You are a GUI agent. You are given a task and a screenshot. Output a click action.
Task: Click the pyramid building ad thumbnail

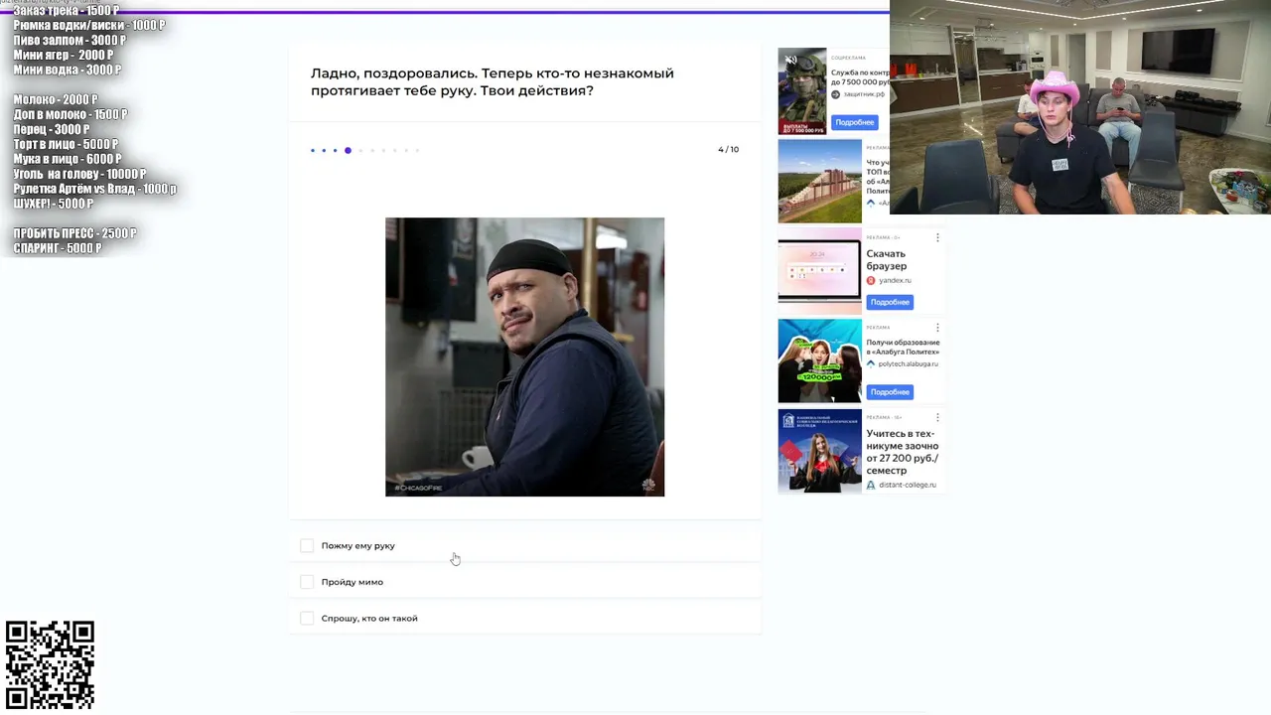pos(820,181)
